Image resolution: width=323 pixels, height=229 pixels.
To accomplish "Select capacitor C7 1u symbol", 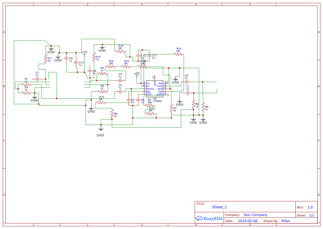I will pyautogui.click(x=38, y=79).
